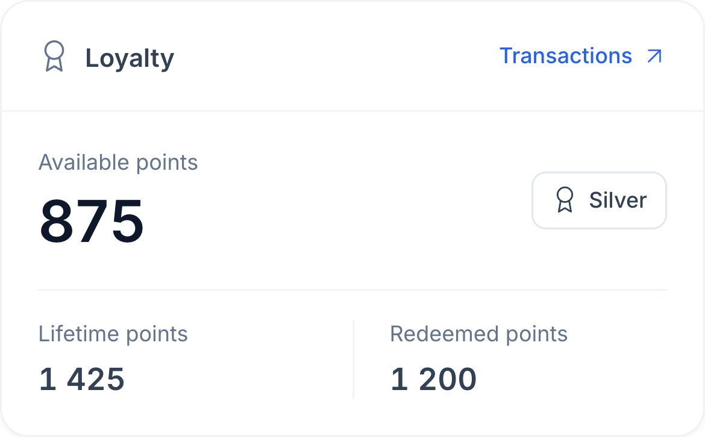Select the Available points label
This screenshot has height=437, width=705.
tap(118, 163)
